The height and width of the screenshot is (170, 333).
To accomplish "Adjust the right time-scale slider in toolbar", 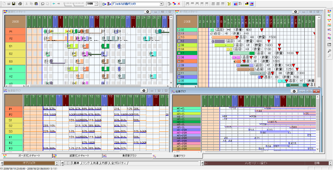I will tap(79, 4).
